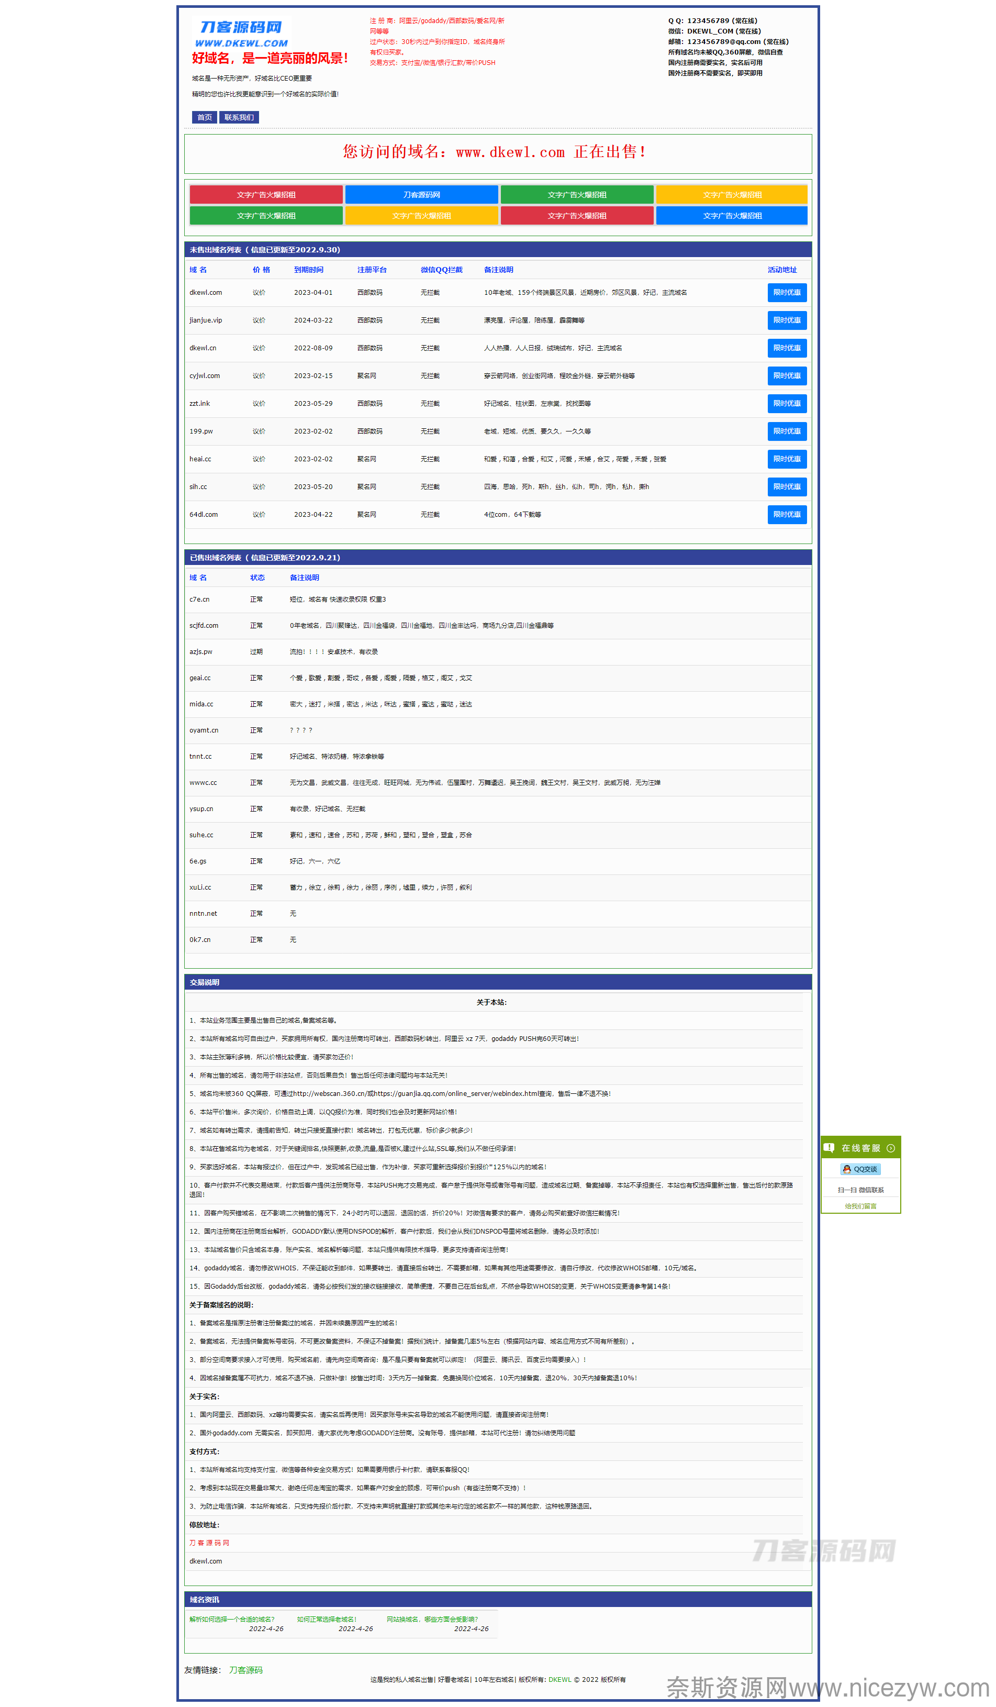Click the xuLi.cc sold domain
The height and width of the screenshot is (1707, 996).
point(200,888)
